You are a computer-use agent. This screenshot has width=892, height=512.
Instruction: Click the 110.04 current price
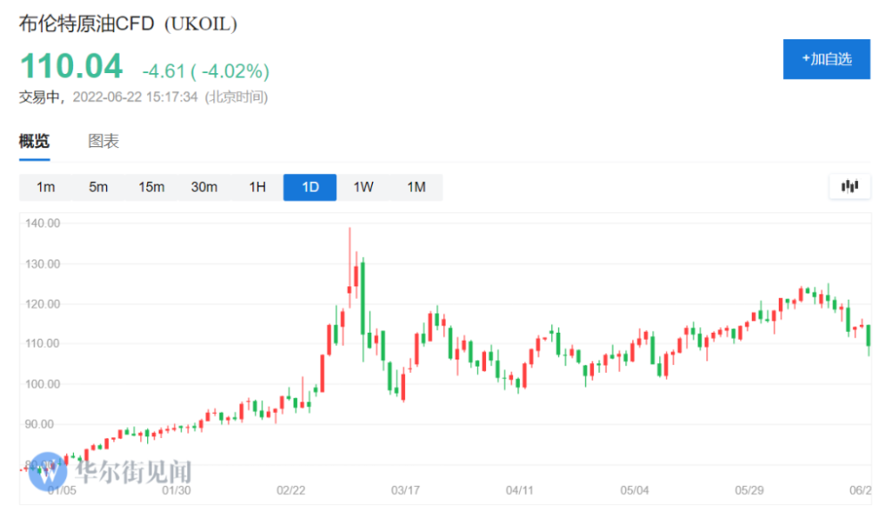coord(71,66)
